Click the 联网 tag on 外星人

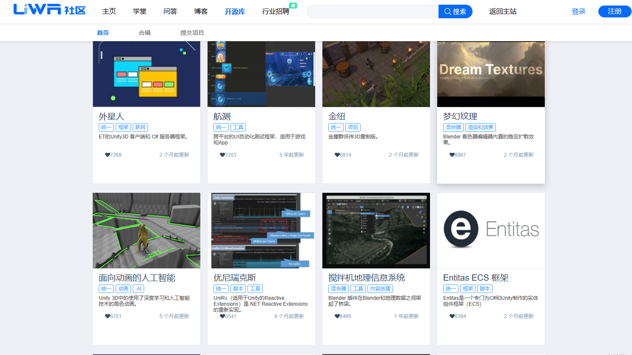[x=140, y=127]
